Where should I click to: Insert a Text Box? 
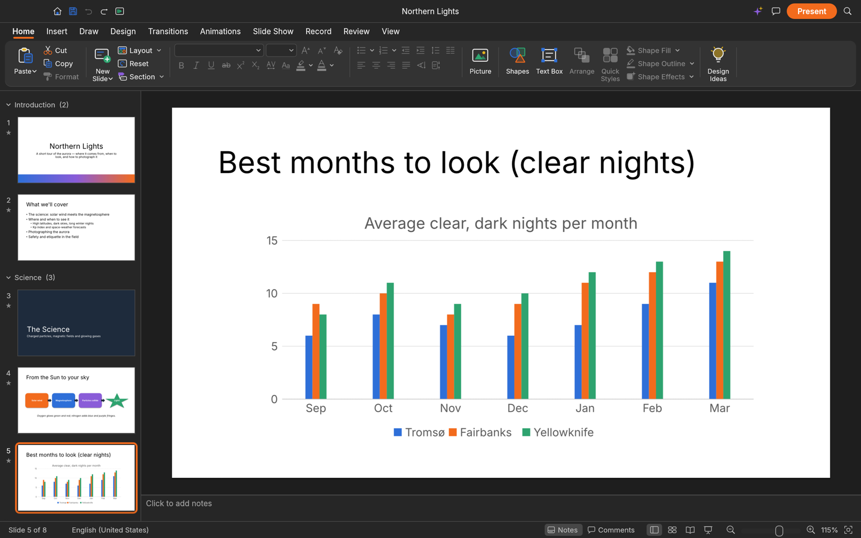pyautogui.click(x=549, y=61)
